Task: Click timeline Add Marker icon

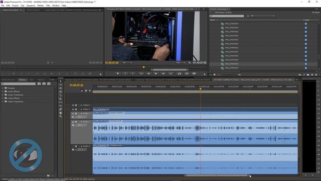Action: pyautogui.click(x=90, y=90)
